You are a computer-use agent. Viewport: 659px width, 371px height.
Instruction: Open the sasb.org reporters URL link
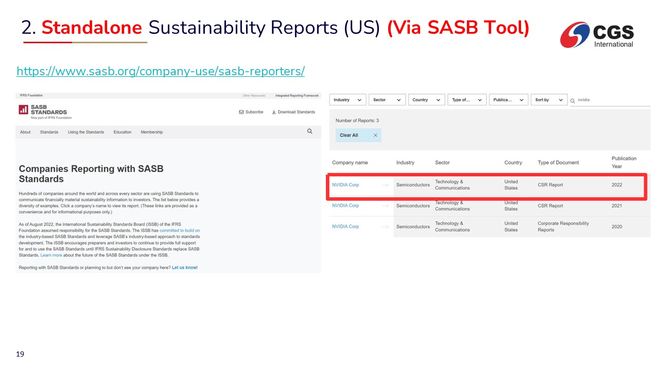(160, 71)
